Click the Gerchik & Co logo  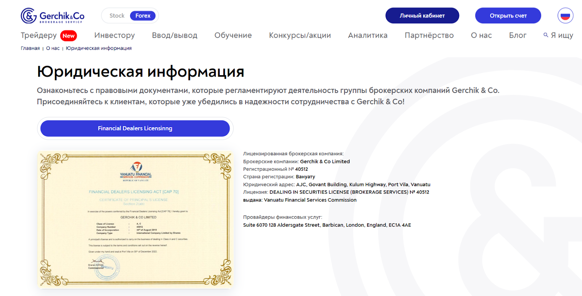[52, 16]
